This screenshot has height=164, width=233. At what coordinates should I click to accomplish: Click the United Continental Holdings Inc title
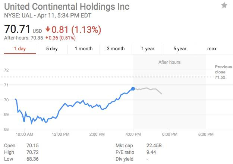tap(67, 6)
